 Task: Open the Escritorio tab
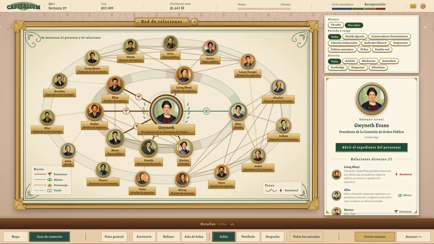click(x=144, y=237)
